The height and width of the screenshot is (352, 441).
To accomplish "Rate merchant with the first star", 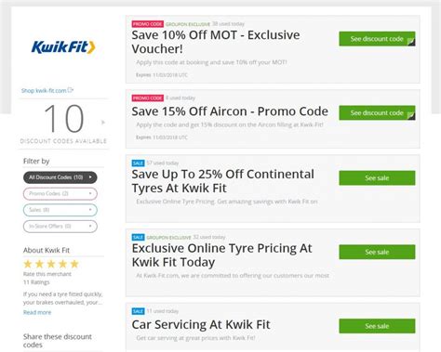I will coord(28,264).
